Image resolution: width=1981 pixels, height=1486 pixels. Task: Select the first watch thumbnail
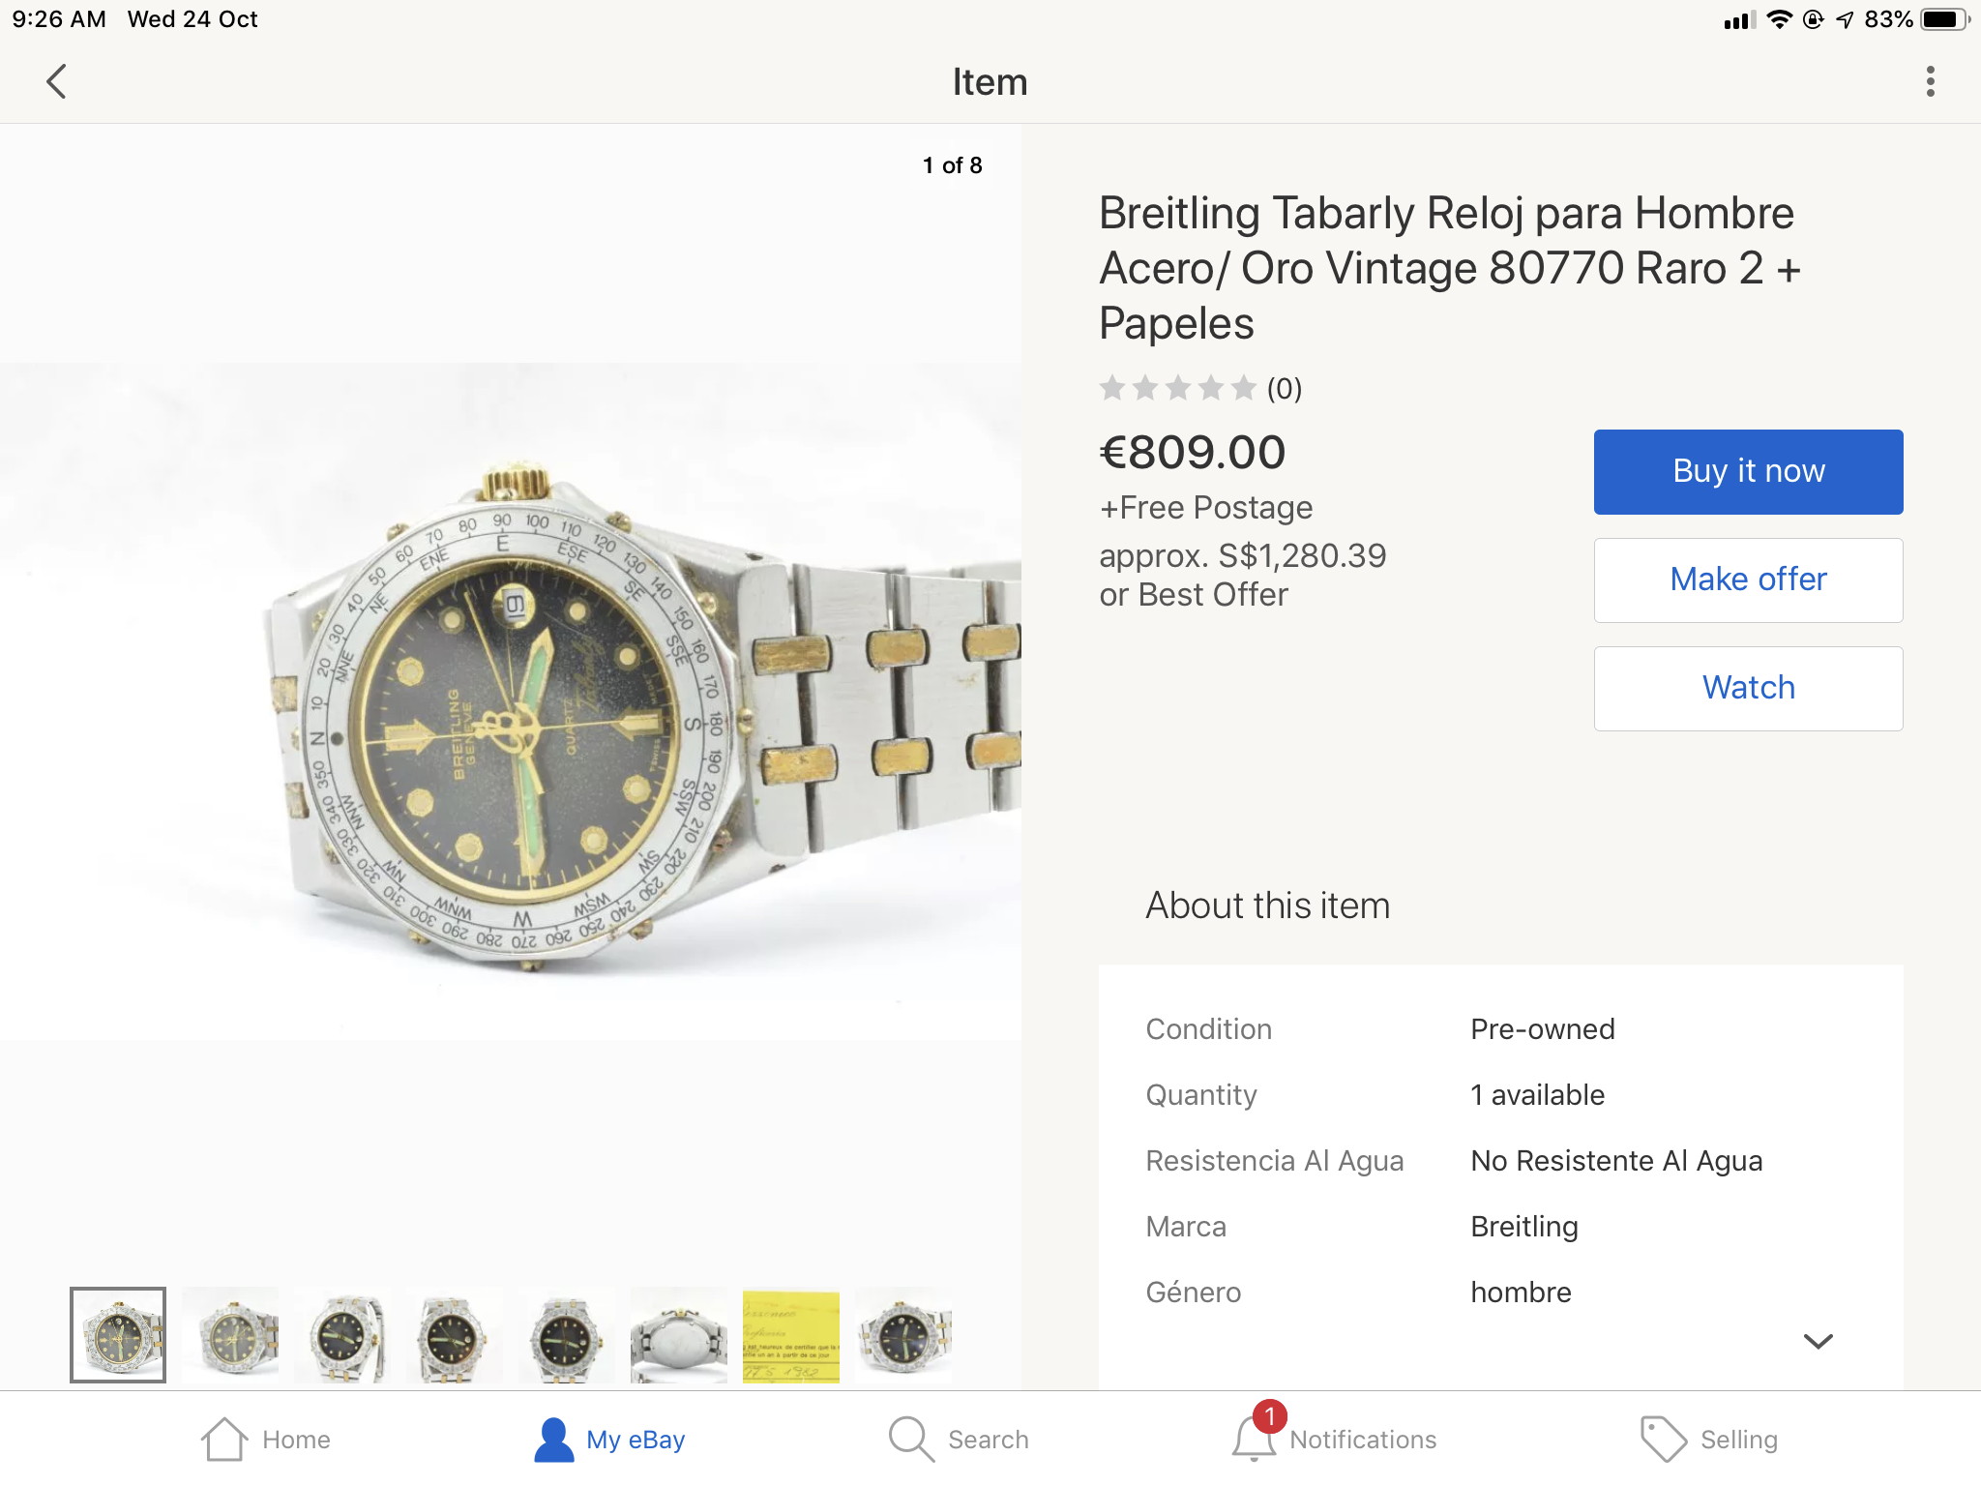point(118,1335)
